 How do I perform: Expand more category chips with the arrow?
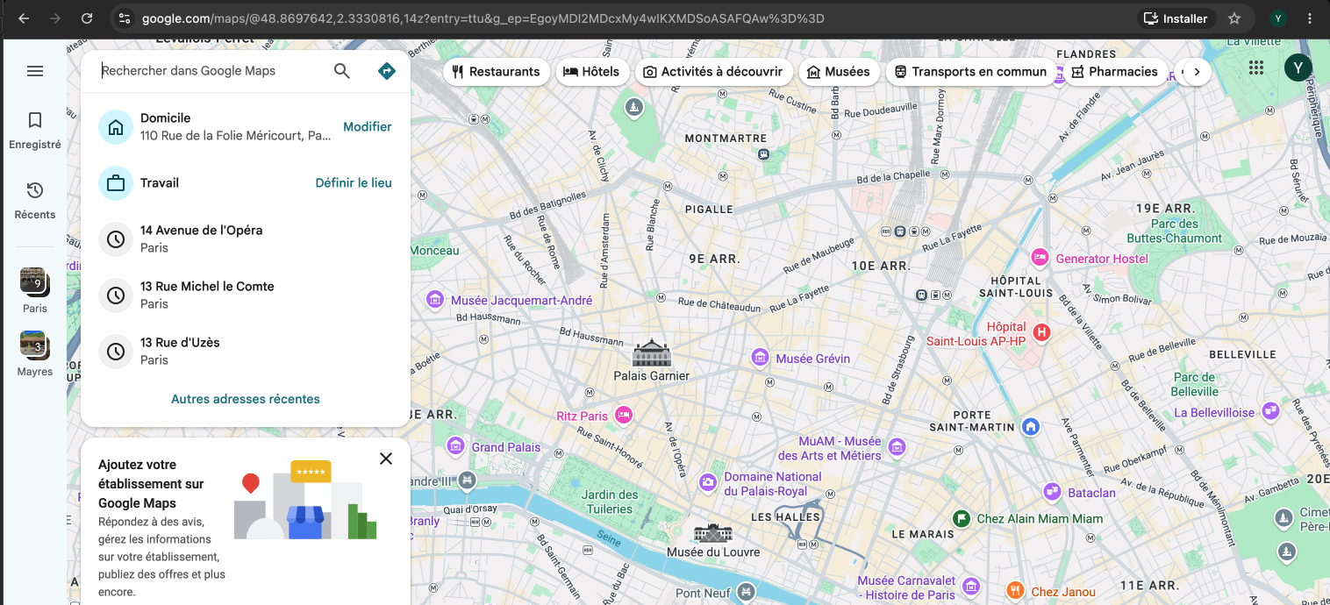(1197, 72)
